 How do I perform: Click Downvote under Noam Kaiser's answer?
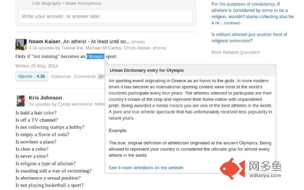(61, 76)
